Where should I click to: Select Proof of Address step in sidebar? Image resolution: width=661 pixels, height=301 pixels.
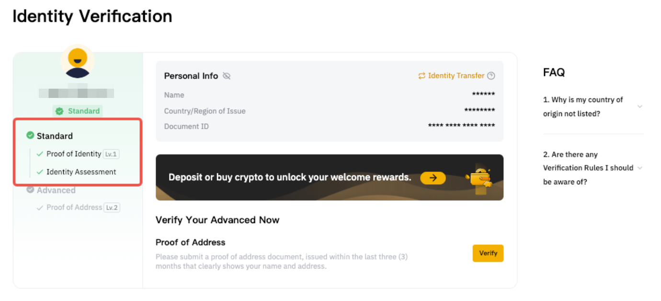pos(74,207)
